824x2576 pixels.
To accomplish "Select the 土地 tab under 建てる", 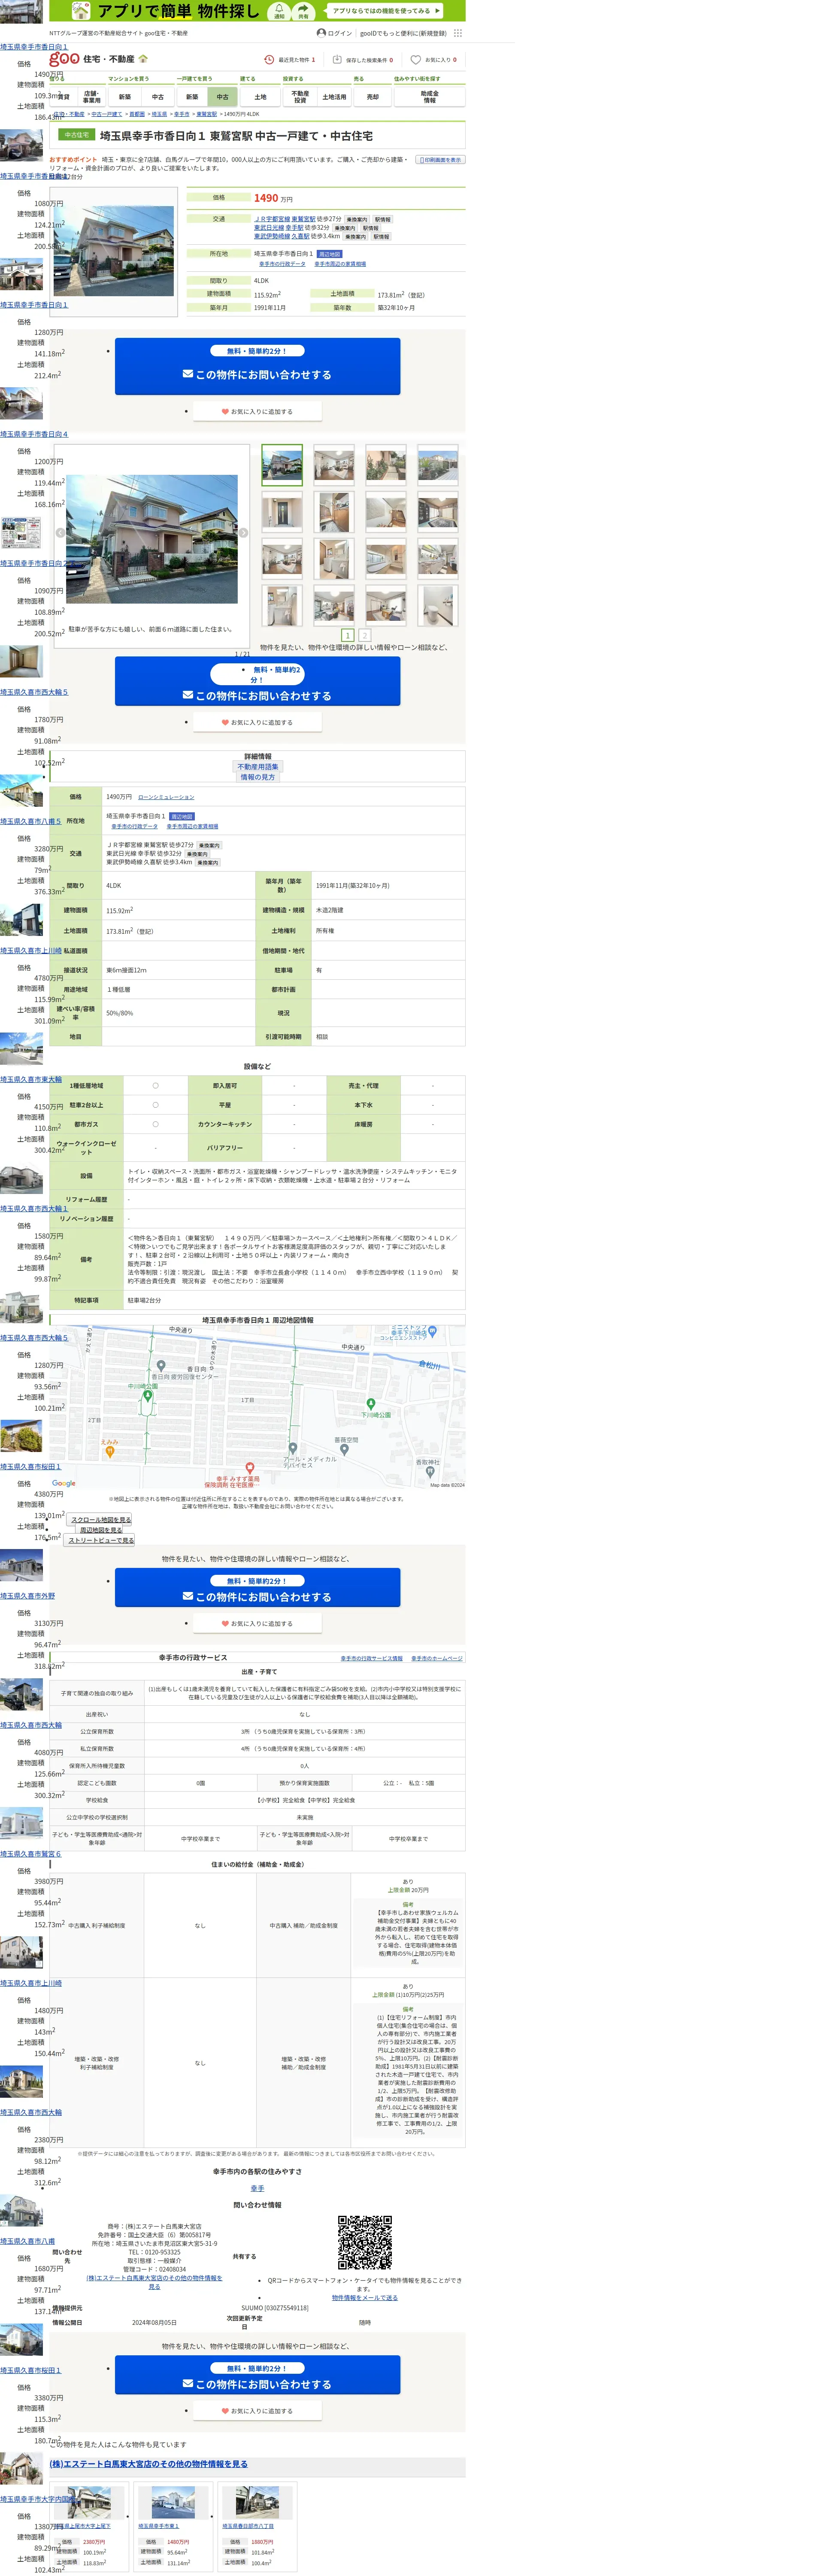I will [x=260, y=97].
